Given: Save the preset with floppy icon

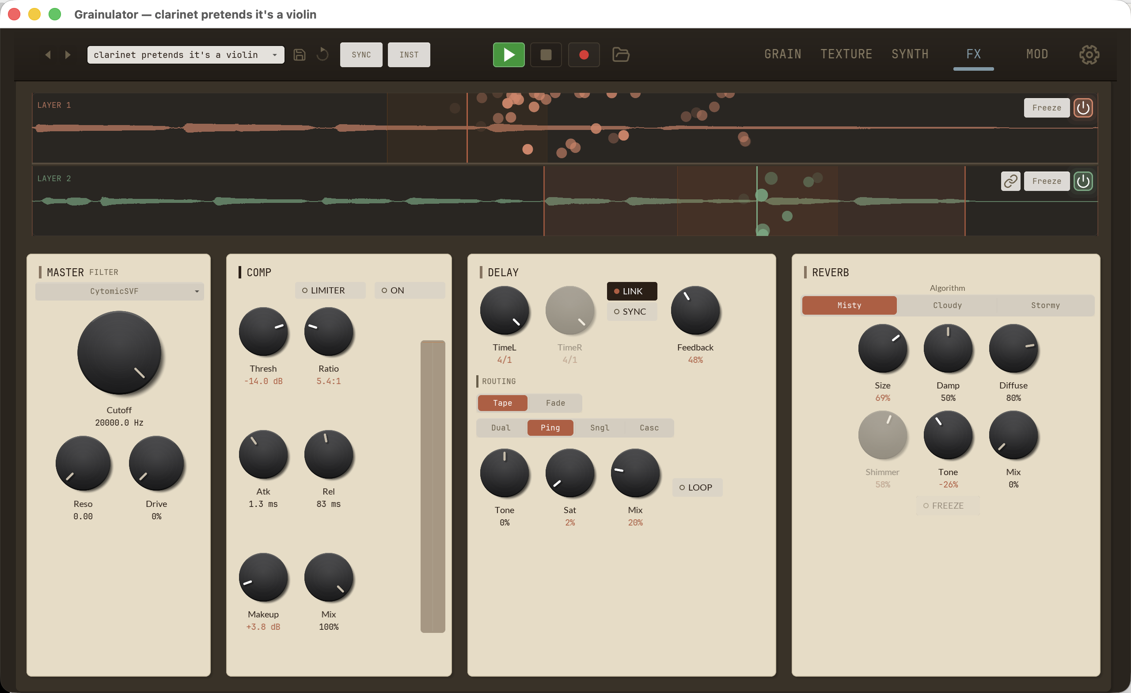Looking at the screenshot, I should click(x=299, y=55).
